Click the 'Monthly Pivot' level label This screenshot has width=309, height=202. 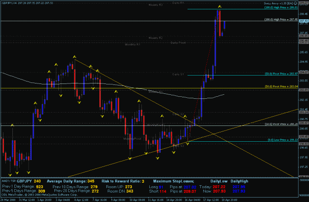[x=132, y=139]
